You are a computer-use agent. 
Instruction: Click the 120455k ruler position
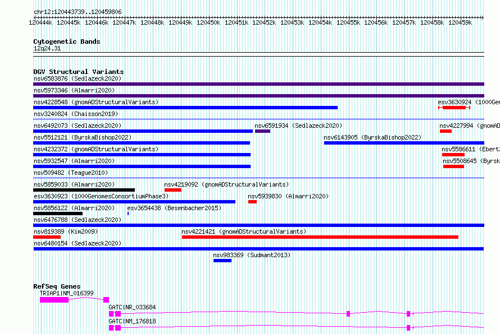[x=348, y=22]
